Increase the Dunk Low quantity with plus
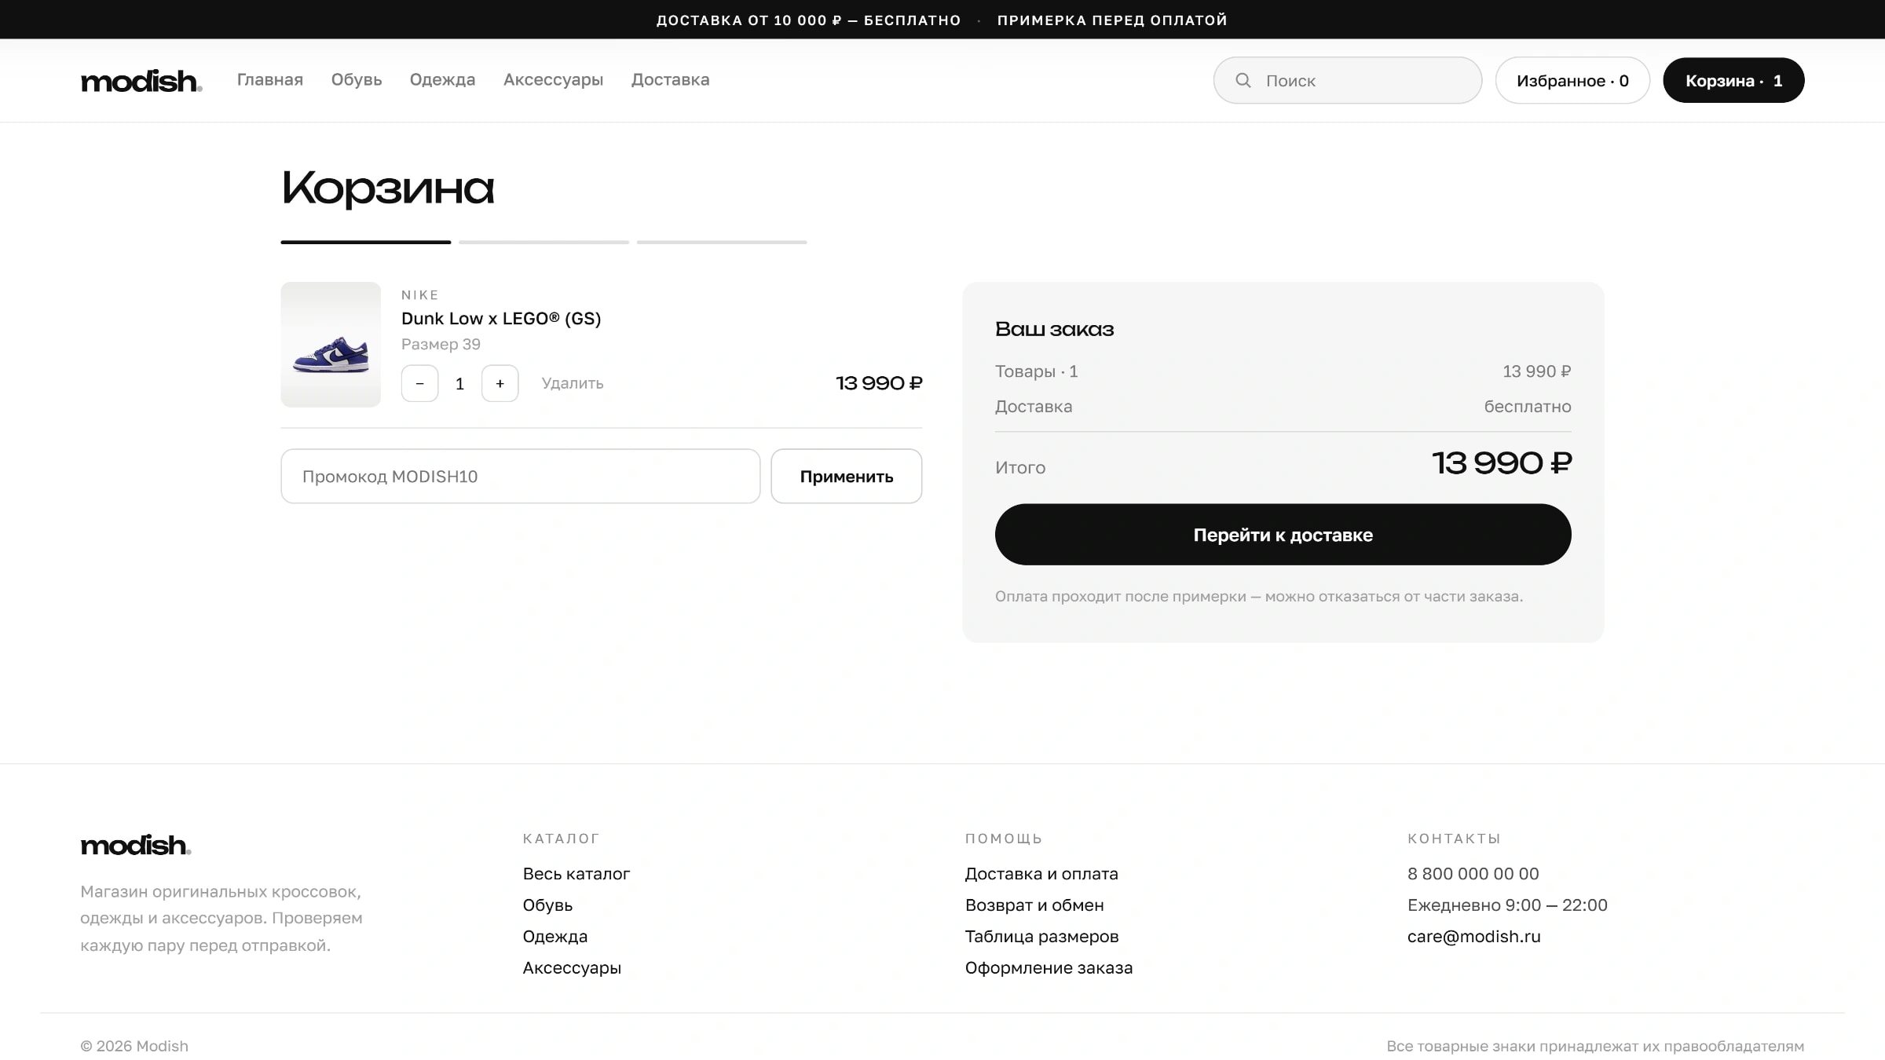Screen dimensions: 1885x1060 [x=500, y=383]
